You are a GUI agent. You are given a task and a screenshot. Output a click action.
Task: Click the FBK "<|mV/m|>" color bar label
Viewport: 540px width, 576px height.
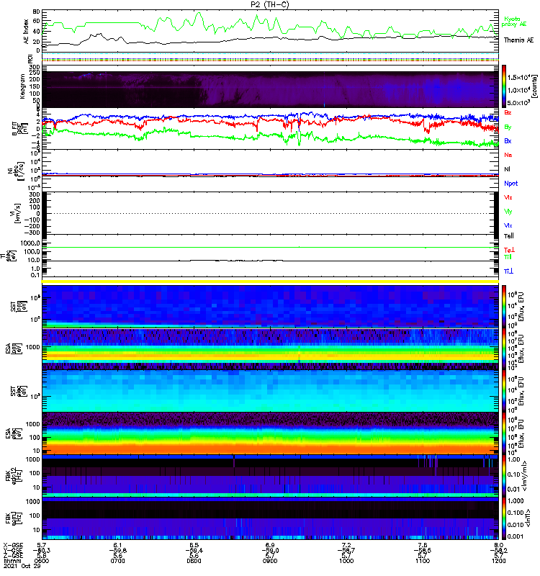pyautogui.click(x=526, y=476)
